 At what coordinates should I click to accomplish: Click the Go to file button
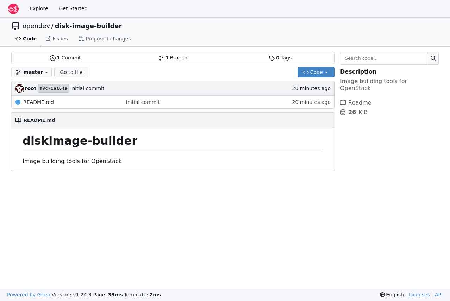point(71,72)
